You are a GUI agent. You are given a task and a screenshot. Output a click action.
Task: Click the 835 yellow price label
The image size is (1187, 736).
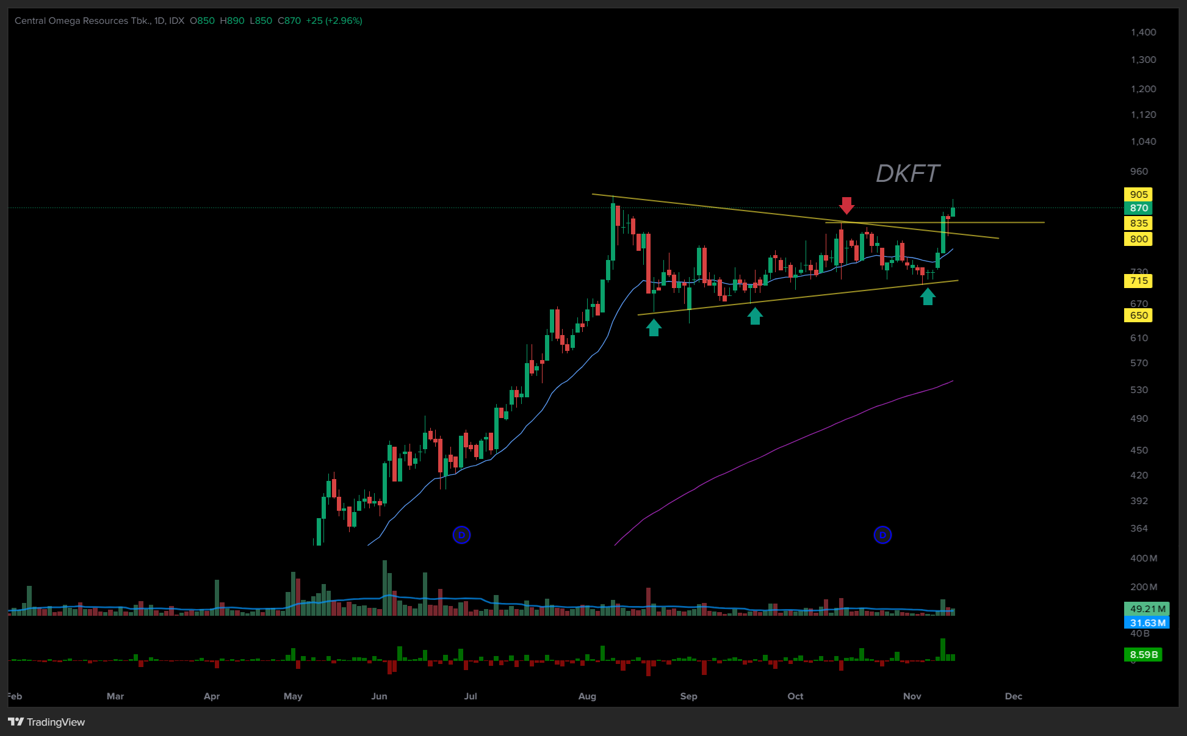(x=1138, y=223)
